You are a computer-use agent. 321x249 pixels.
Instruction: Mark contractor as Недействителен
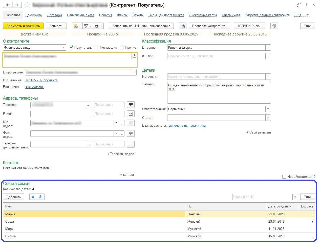coord(284,177)
